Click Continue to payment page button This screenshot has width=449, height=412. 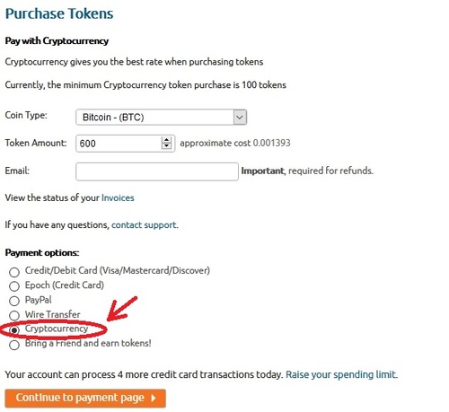(85, 399)
